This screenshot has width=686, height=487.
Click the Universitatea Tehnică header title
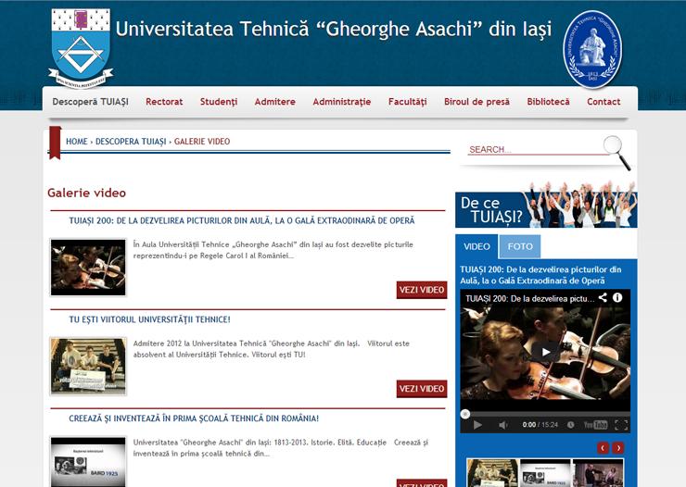(334, 30)
